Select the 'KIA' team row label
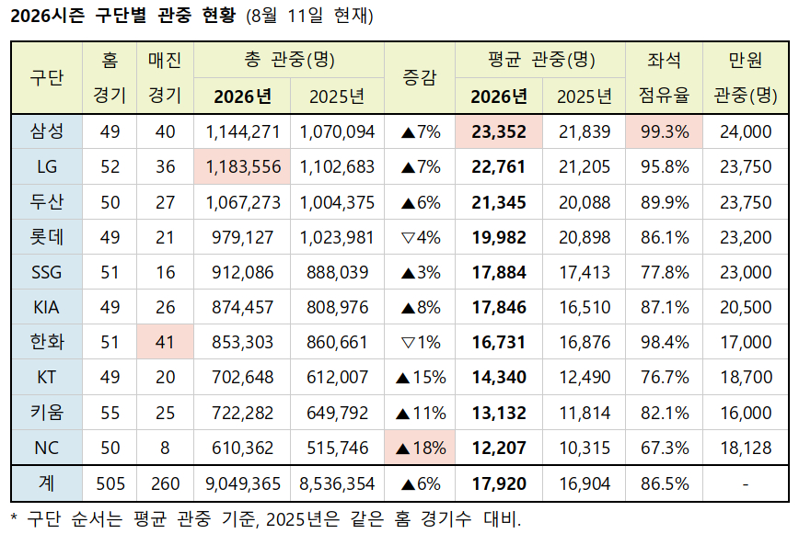Image resolution: width=799 pixels, height=534 pixels. click(46, 307)
